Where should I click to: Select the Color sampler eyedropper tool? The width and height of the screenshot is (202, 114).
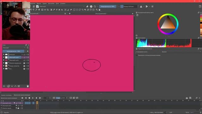[x=54, y=10]
